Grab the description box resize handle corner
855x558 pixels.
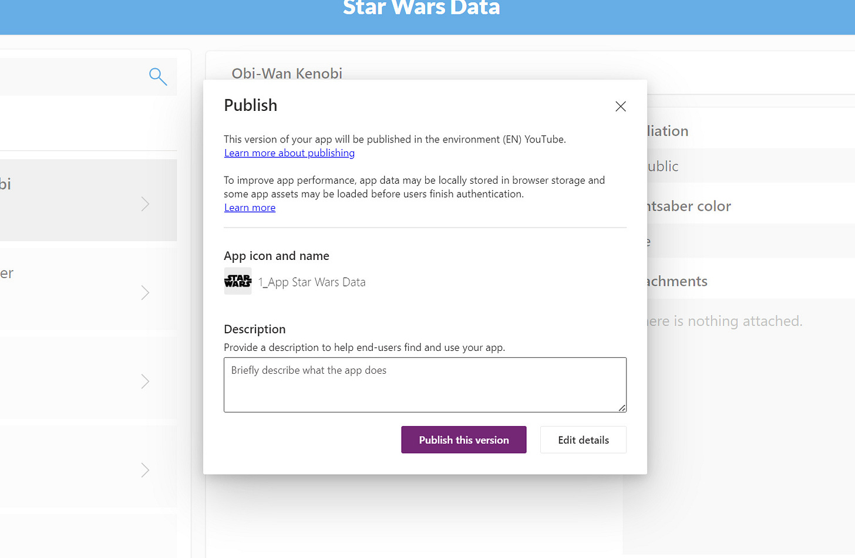(x=622, y=408)
